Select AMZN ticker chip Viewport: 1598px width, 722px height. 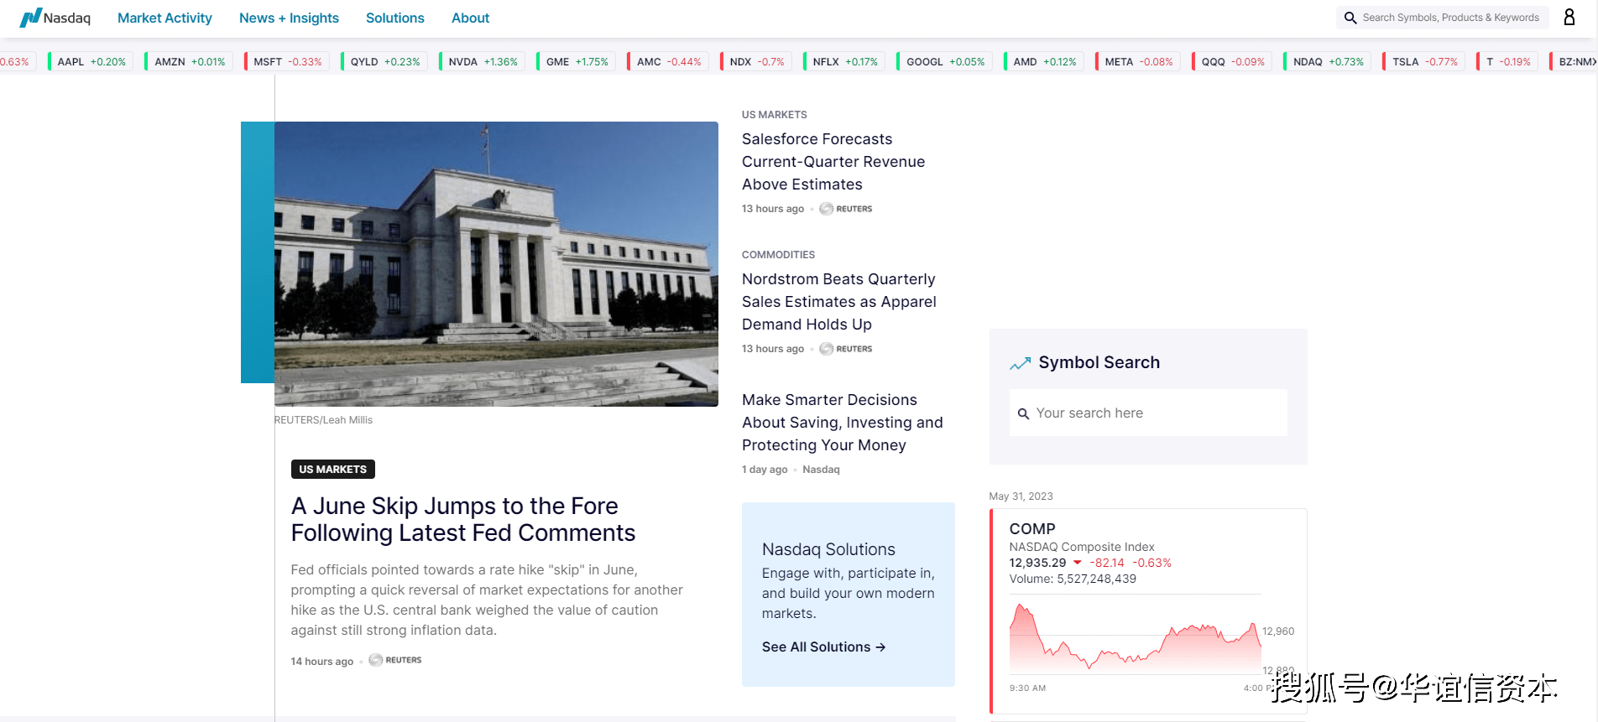click(x=189, y=61)
